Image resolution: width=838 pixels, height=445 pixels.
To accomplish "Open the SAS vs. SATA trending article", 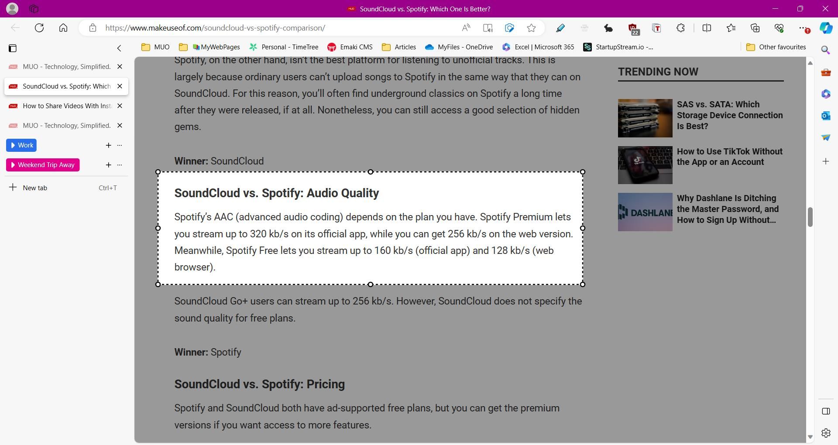I will [x=730, y=115].
